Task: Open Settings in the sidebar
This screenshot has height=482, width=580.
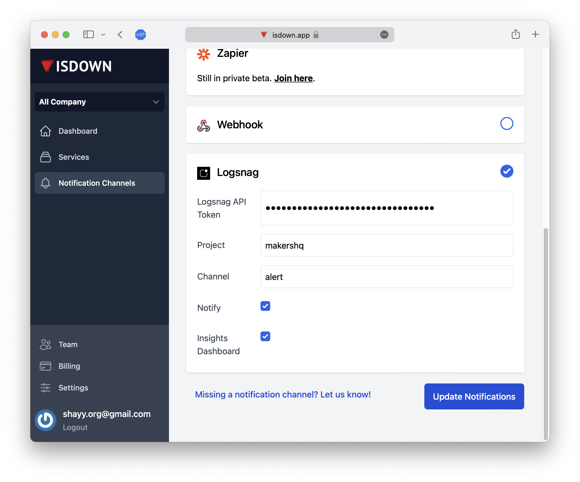Action: [x=99, y=388]
